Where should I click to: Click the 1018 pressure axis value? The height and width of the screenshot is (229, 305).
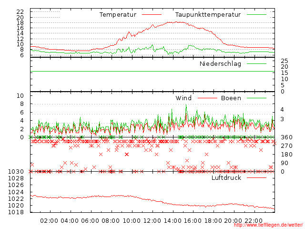[x=16, y=212]
